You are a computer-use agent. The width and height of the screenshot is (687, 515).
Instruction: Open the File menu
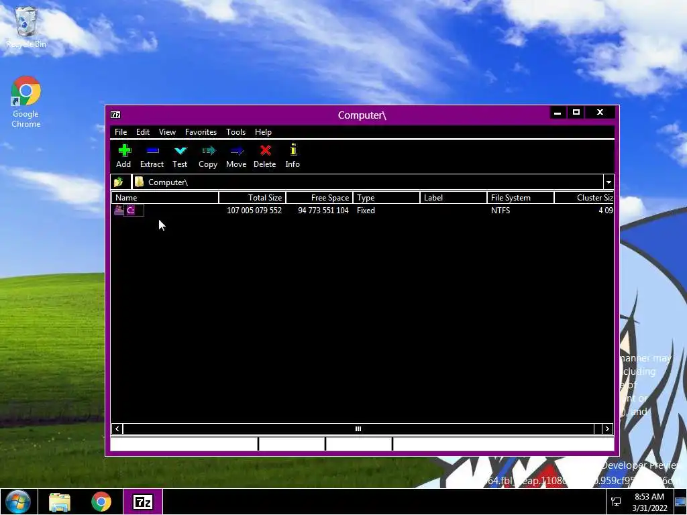click(x=121, y=132)
